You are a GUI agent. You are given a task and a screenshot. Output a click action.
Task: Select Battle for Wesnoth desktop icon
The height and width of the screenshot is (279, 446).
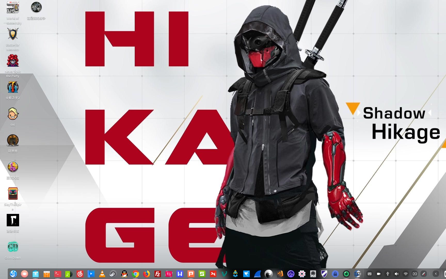click(13, 39)
